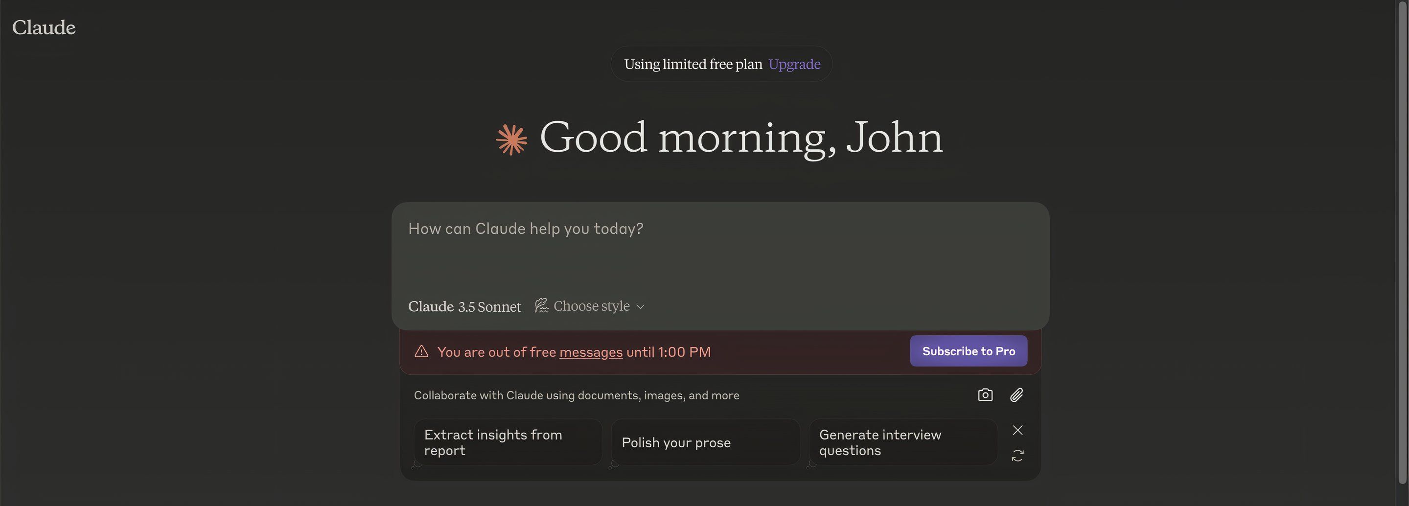This screenshot has height=506, width=1409.
Task: Click the paperclip attach file icon
Action: 1016,395
